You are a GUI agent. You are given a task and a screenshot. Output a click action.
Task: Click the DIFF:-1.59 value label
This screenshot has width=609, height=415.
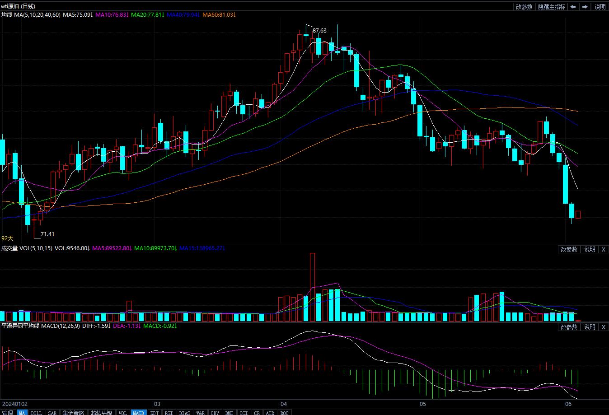(x=97, y=326)
